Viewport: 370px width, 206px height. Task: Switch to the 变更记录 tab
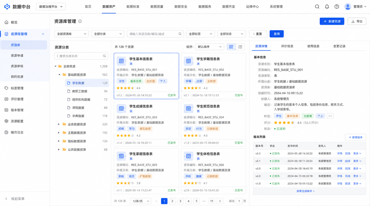339,46
